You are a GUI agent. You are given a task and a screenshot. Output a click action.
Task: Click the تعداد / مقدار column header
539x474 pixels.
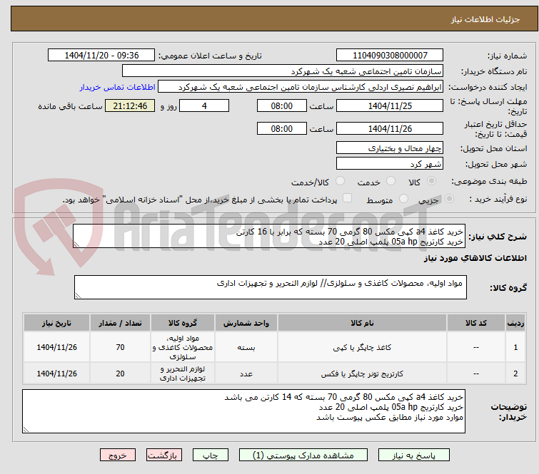120,323
